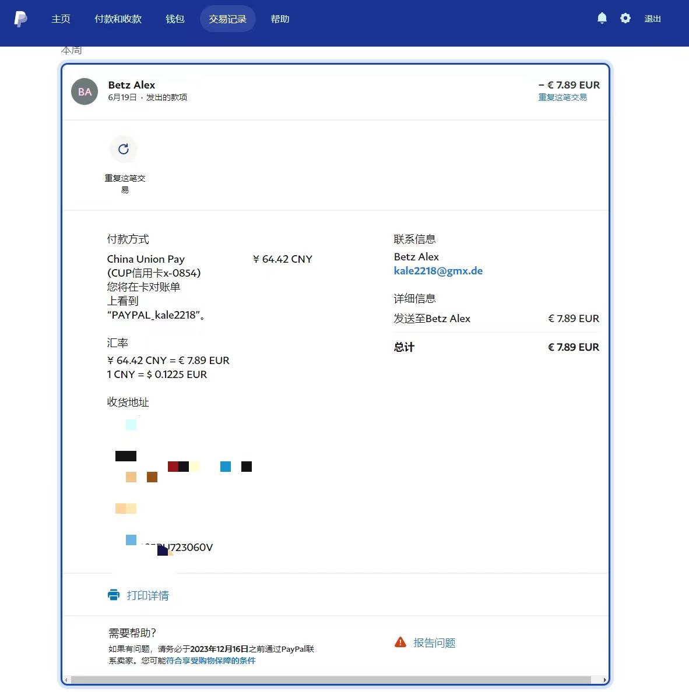Click the 重复这笔交易 link under the amount
Screen dimensions: 689x692
(x=562, y=97)
